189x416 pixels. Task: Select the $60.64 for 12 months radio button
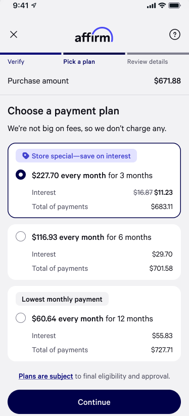coord(21,318)
